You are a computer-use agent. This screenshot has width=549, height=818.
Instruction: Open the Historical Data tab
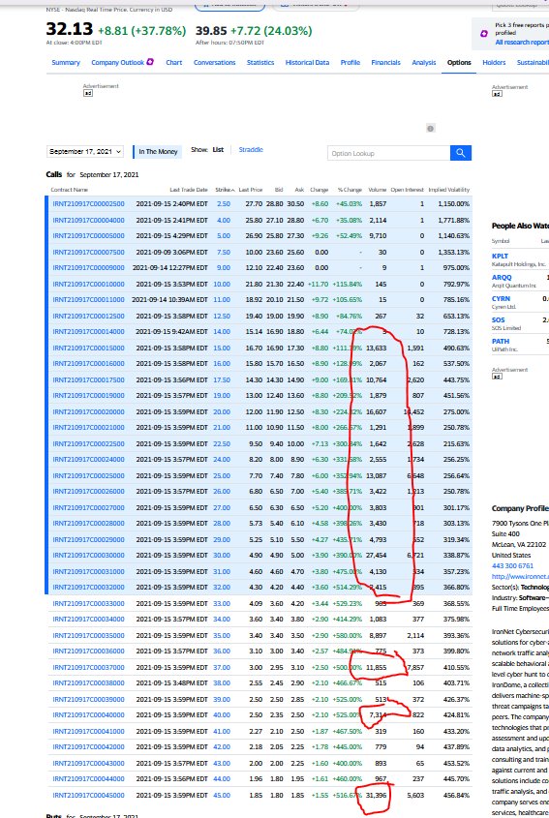307,63
